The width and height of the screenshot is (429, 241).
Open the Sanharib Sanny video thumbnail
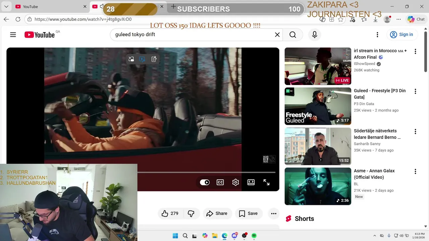318,146
